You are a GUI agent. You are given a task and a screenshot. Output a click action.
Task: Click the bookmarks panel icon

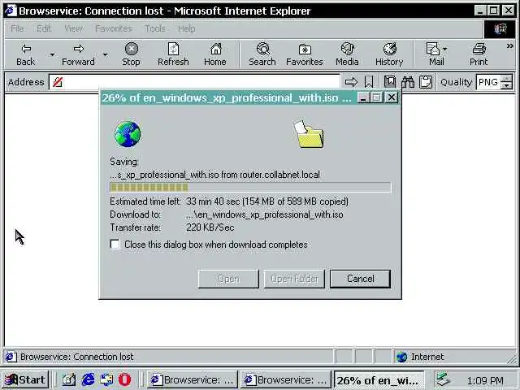pyautogui.click(x=390, y=82)
